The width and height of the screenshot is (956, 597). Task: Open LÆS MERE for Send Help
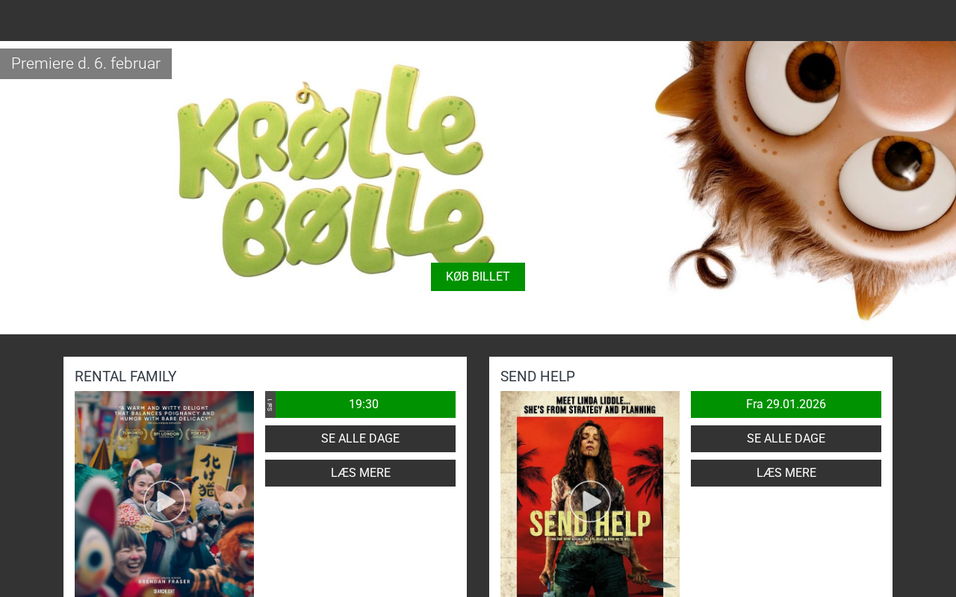[x=786, y=473]
